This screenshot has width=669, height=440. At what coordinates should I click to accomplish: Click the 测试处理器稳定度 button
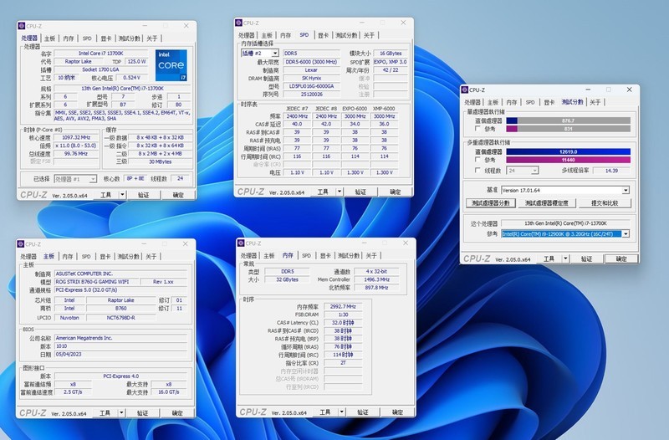click(x=547, y=203)
